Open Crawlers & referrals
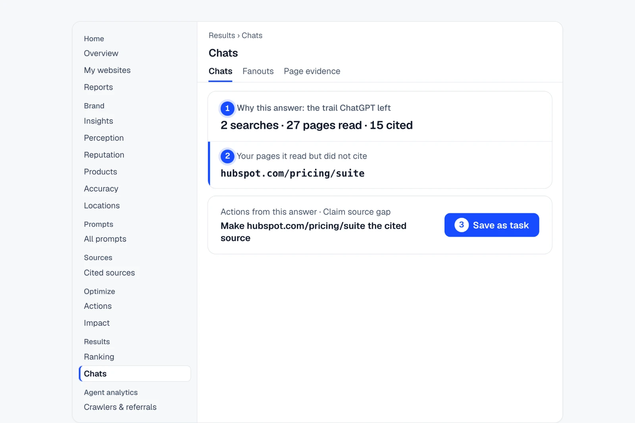This screenshot has height=423, width=635. [120, 407]
